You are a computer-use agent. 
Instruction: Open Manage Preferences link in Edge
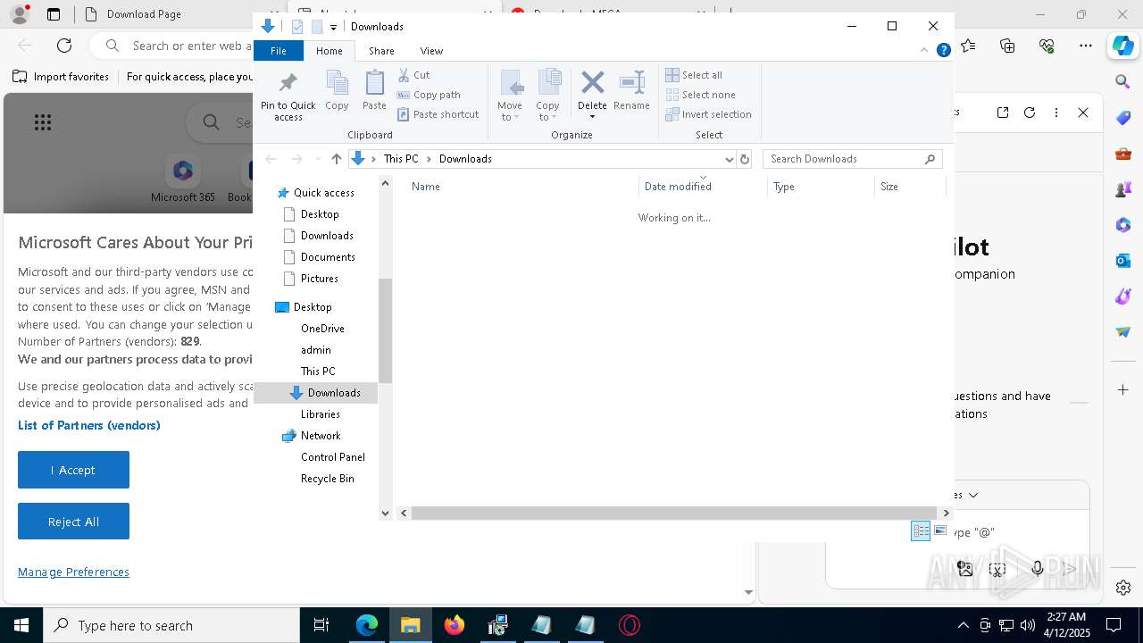click(73, 572)
